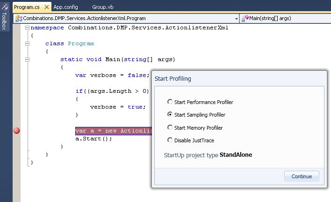This screenshot has width=331, height=202.
Task: Open the Main(string[] args) member dropdown
Action: point(286,19)
